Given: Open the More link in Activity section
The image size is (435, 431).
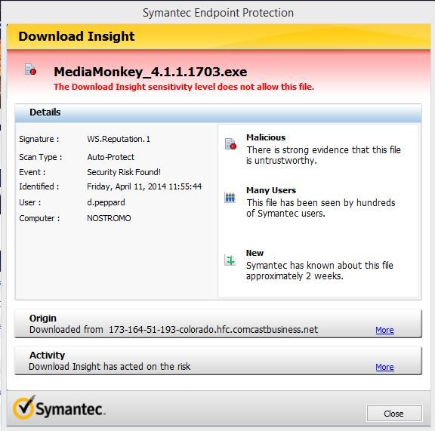Looking at the screenshot, I should 384,367.
